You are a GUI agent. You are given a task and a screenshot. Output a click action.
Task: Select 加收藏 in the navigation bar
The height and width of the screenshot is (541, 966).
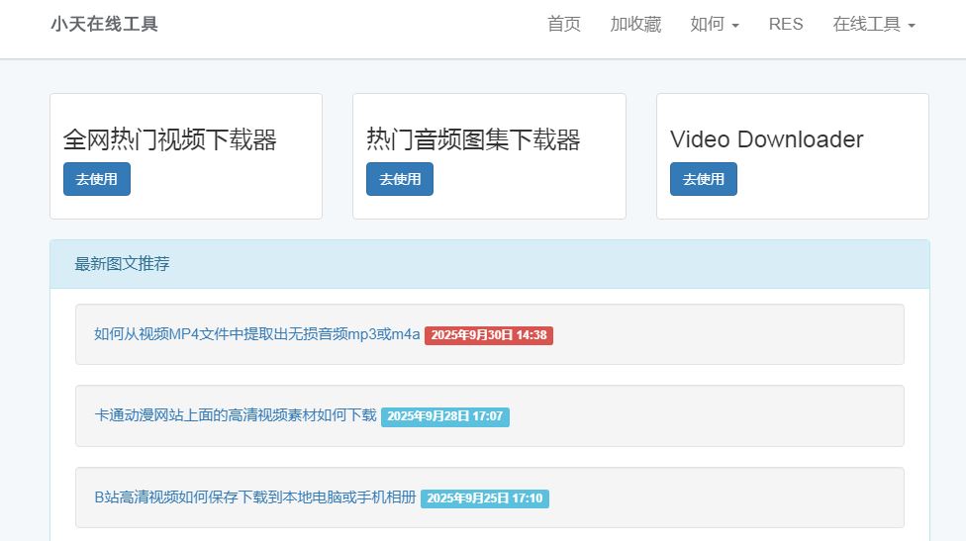[x=635, y=24]
